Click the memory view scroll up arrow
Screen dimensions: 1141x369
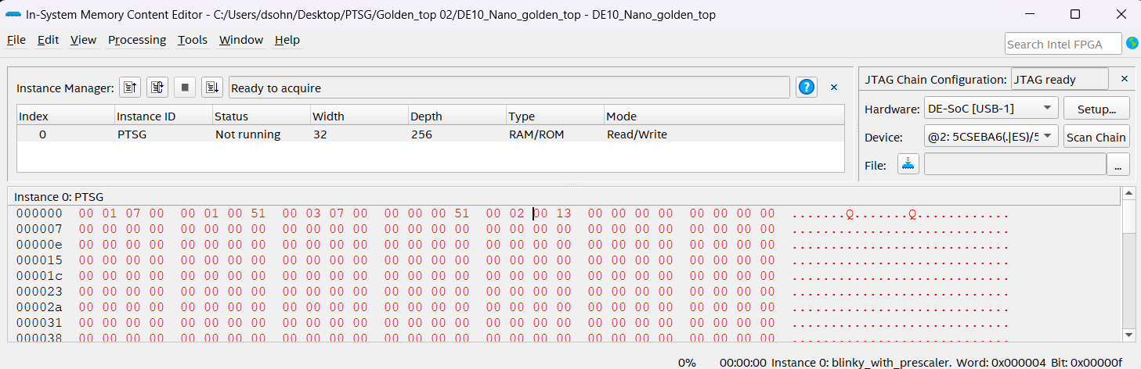point(1128,192)
